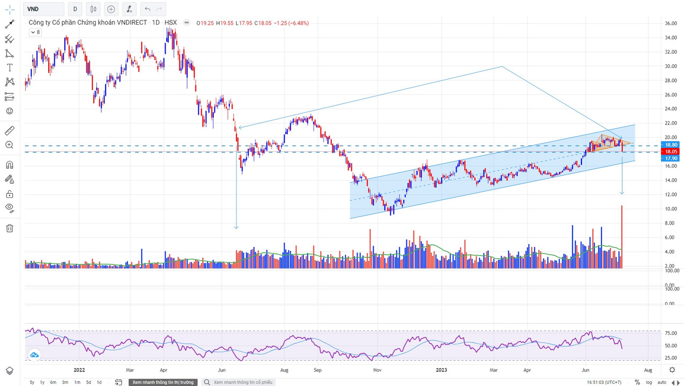Click the legend visibility dot beside HSX
The image size is (686, 386).
tap(187, 23)
